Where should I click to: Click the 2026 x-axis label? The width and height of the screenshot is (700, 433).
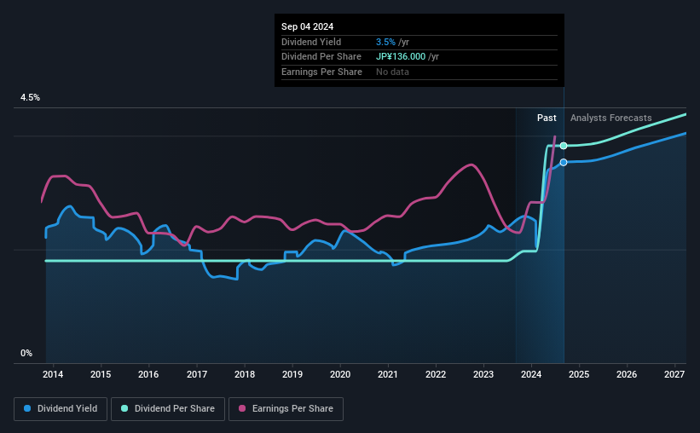pyautogui.click(x=627, y=374)
